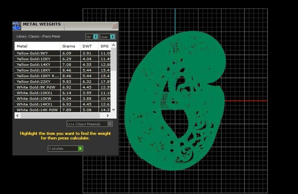Click the 3.88 DWT value

pos(87,98)
